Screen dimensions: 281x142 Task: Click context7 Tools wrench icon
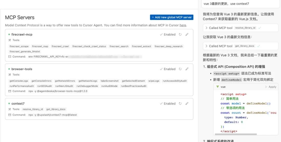point(10,109)
